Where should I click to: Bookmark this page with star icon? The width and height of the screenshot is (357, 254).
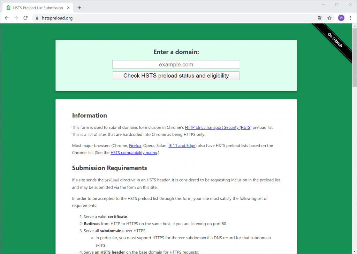[x=329, y=18]
